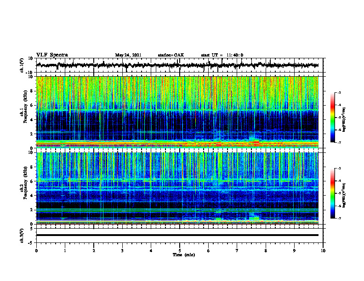The height and width of the screenshot is (281, 364).
Task: Click ch.1 spectrogram "4" kHz tick label
Action: tap(32, 120)
